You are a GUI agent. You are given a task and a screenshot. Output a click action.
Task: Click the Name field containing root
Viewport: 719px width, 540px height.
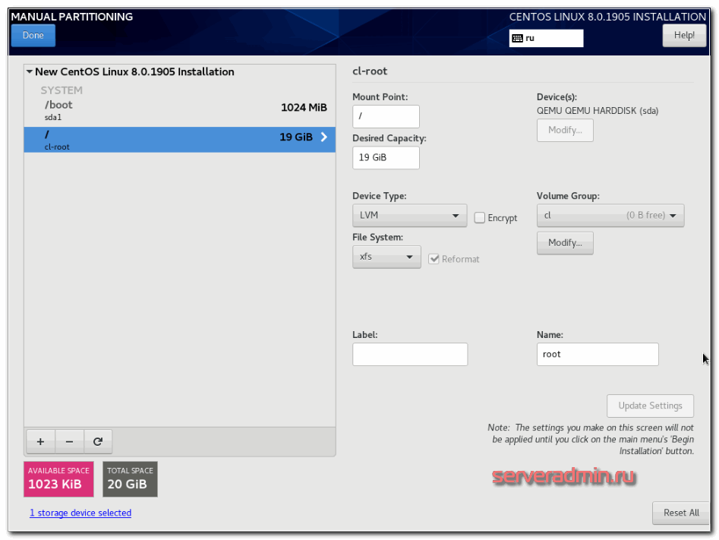[598, 354]
